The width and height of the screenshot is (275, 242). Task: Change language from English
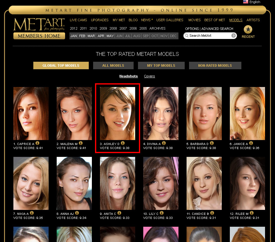coord(255,2)
